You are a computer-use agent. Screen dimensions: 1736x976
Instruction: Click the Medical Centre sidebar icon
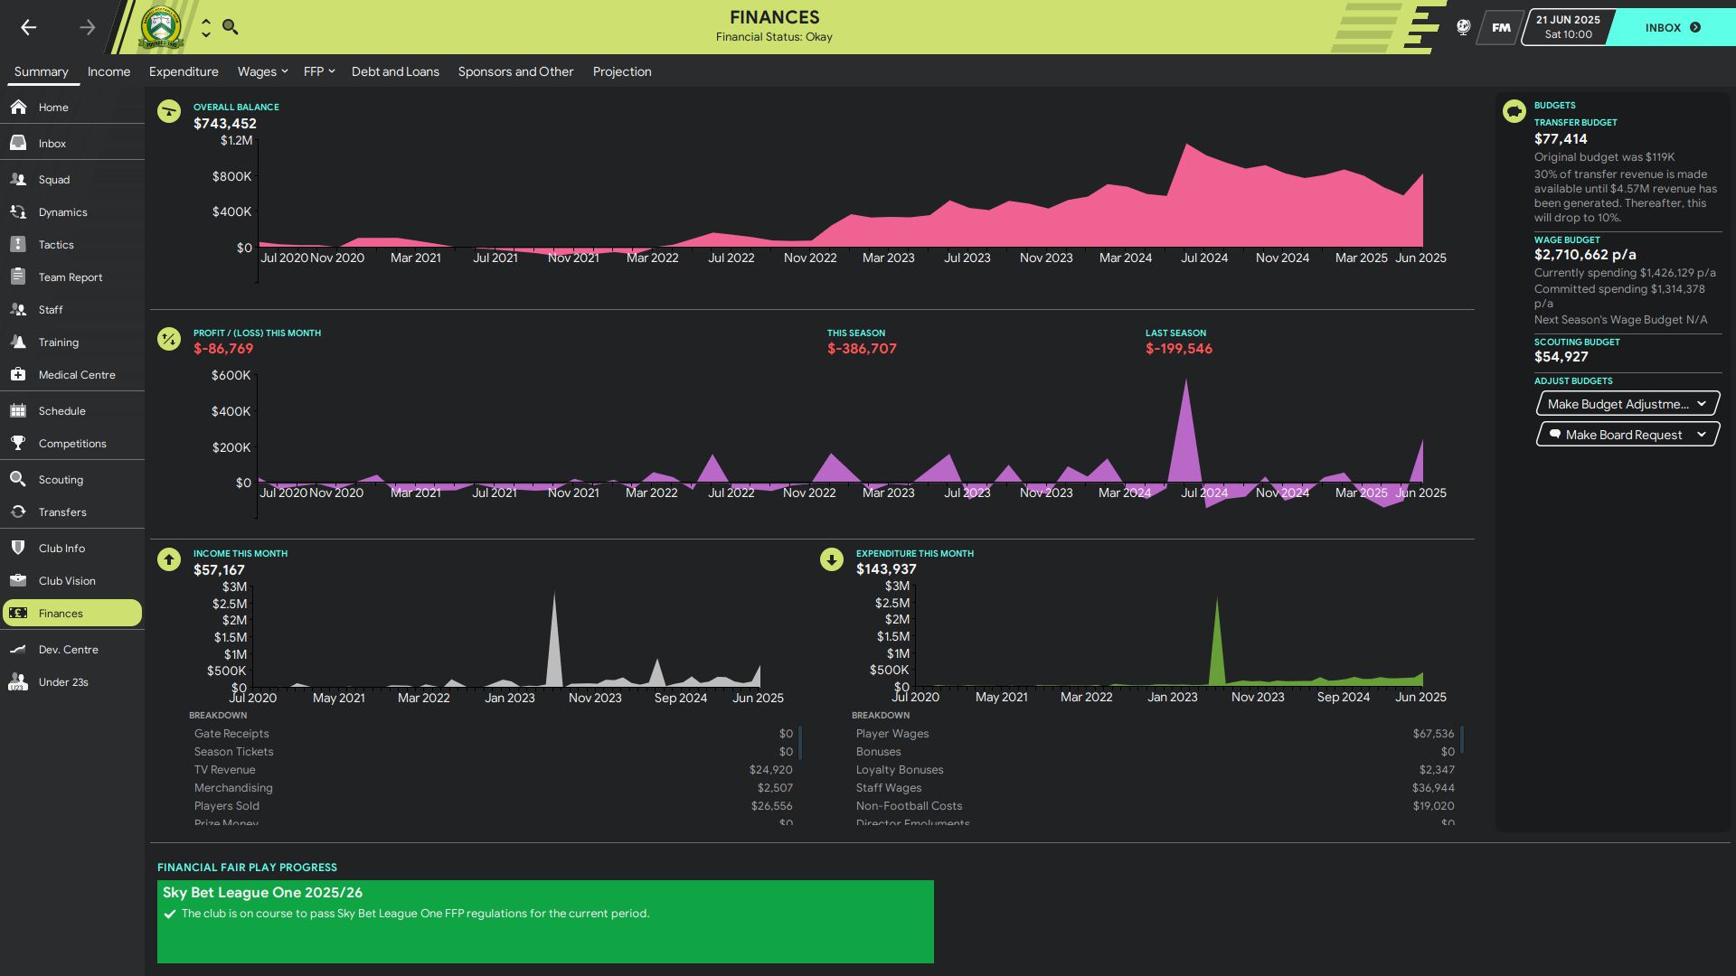(x=18, y=374)
